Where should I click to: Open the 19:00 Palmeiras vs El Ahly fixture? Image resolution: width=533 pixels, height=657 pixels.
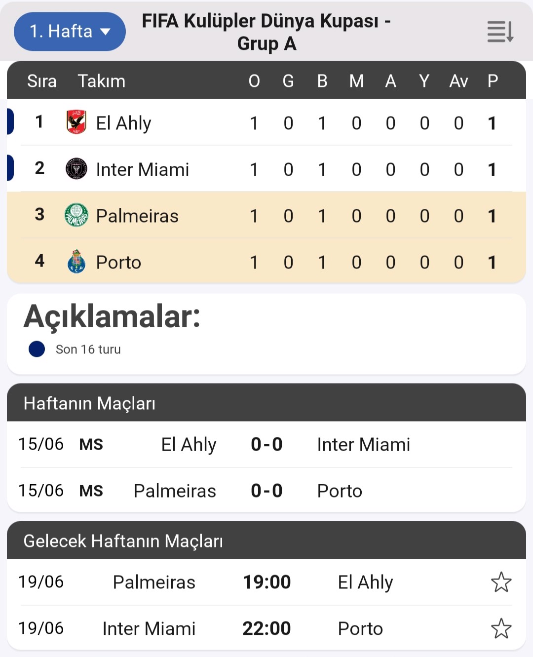266,582
